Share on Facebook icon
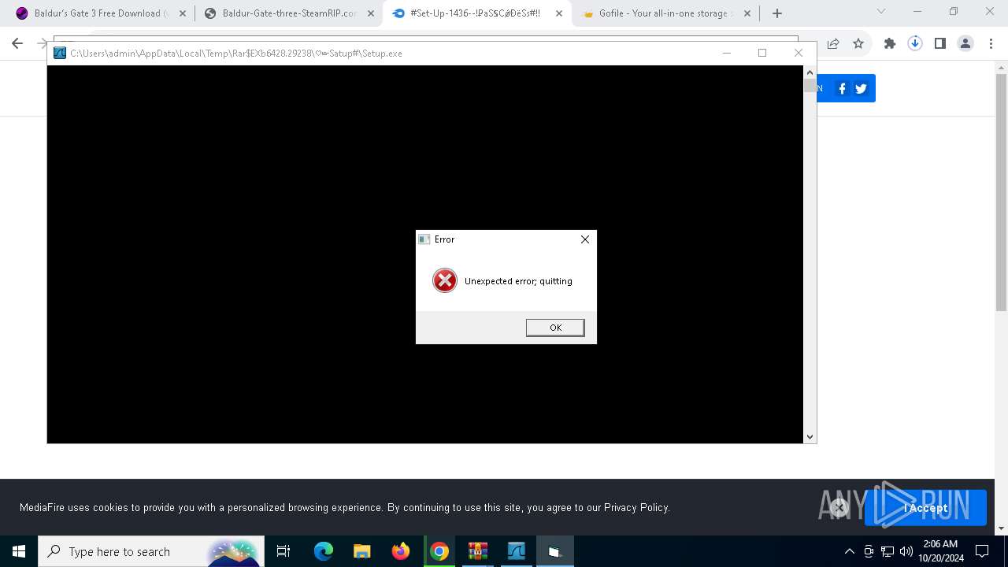The width and height of the screenshot is (1008, 567). click(x=842, y=89)
